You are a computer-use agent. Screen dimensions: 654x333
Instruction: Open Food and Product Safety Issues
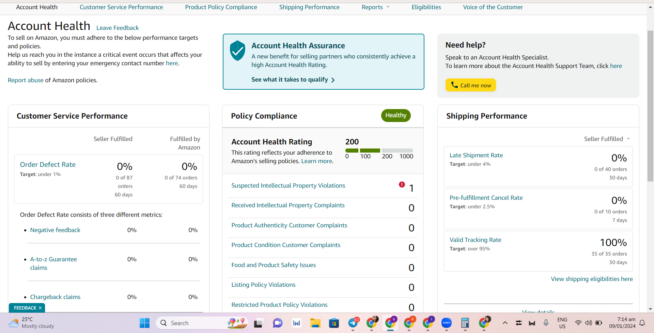[274, 265]
